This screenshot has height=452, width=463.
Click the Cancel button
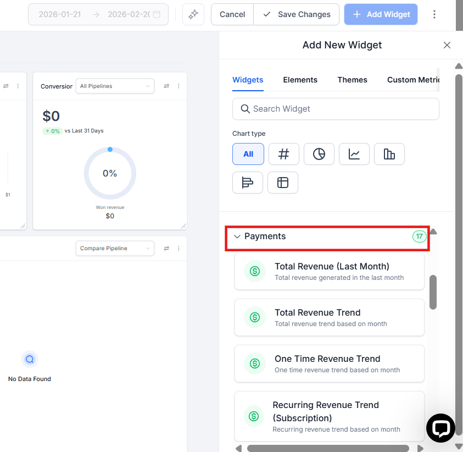coord(232,14)
